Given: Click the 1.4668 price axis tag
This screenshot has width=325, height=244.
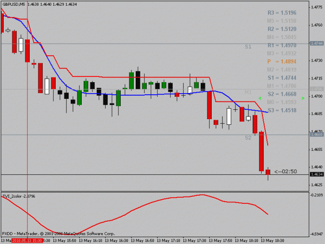Looking at the screenshot, I should [x=317, y=135].
